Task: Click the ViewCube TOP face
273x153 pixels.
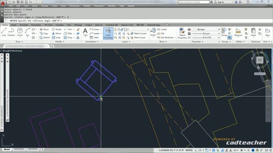Action: point(260,60)
